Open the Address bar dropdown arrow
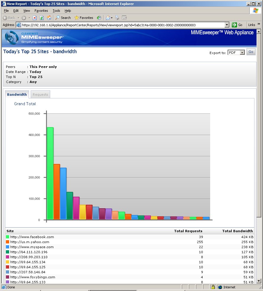This screenshot has height=291, width=263. (x=227, y=25)
